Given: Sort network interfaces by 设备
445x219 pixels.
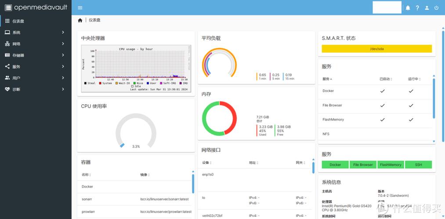Looking at the screenshot, I should pyautogui.click(x=206, y=162).
